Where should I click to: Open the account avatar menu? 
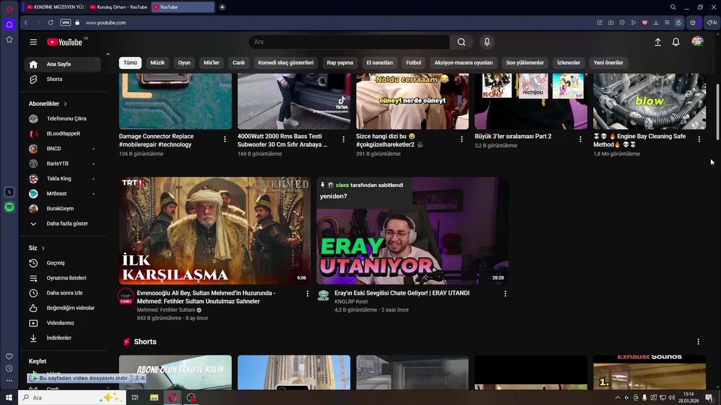(697, 42)
